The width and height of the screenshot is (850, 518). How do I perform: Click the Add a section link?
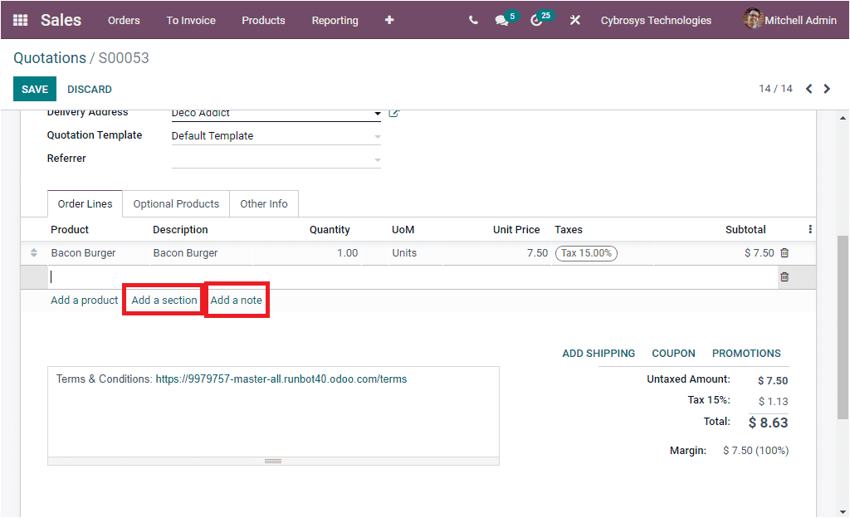point(163,300)
